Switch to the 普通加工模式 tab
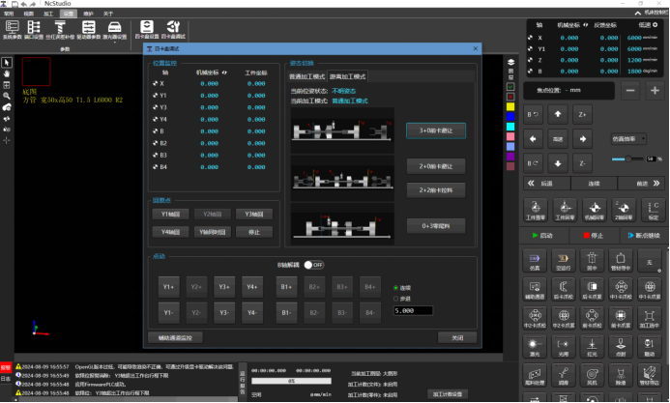The image size is (670, 403). tap(306, 77)
